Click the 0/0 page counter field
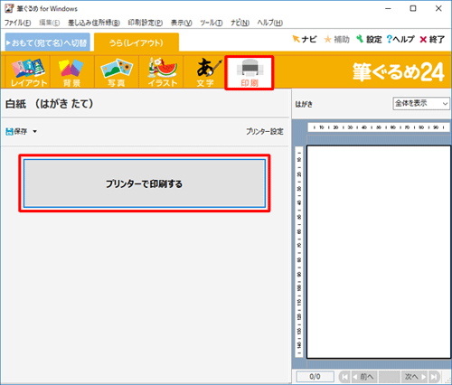 [315, 377]
